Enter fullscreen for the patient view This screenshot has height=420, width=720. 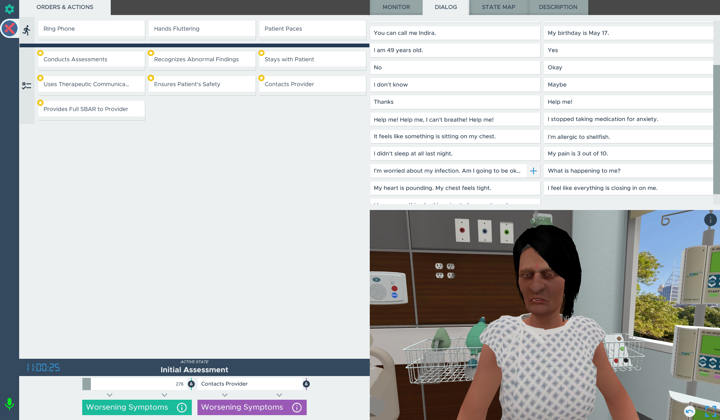[x=710, y=411]
